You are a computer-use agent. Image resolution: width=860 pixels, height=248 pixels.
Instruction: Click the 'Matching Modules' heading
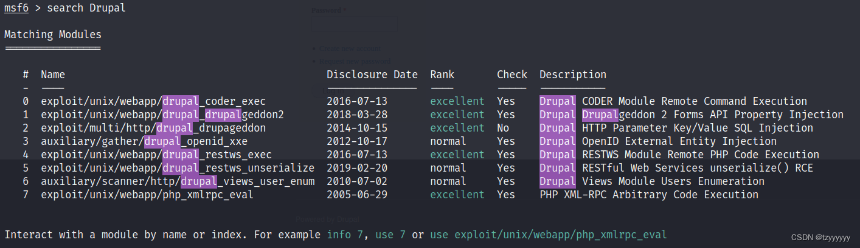53,35
